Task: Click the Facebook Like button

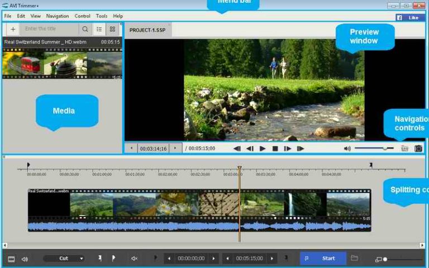Action: click(x=410, y=17)
